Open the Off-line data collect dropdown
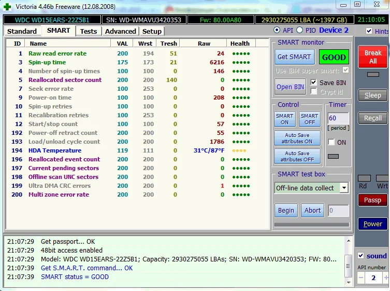The width and height of the screenshot is (390, 291). [344, 188]
